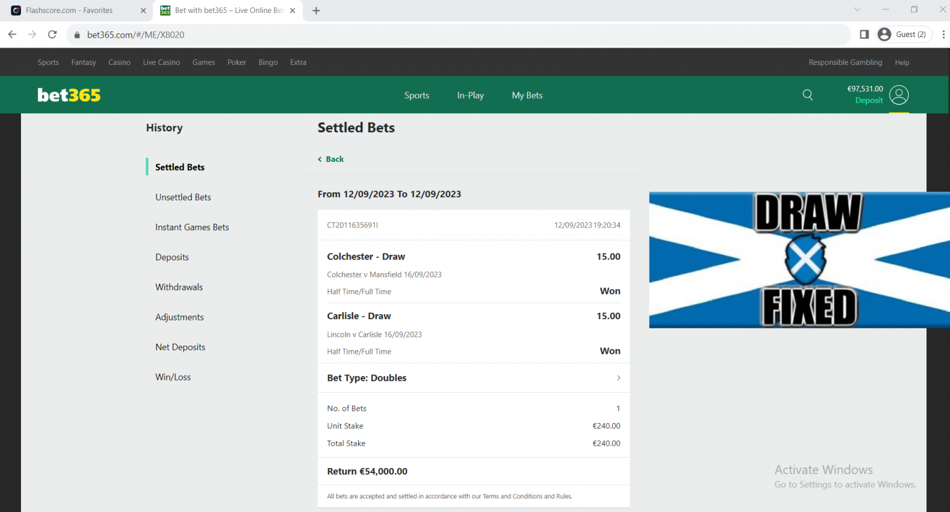Image resolution: width=950 pixels, height=512 pixels.
Task: Open Casino in the top bar
Action: 119,62
